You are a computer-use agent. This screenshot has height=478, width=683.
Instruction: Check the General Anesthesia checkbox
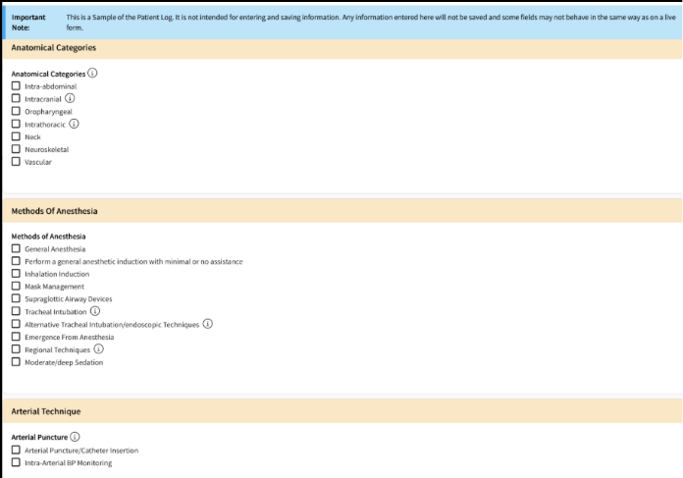click(16, 248)
